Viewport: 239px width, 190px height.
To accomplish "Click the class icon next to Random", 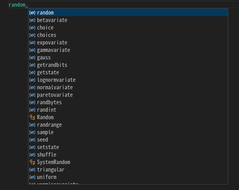I will tap(32, 117).
